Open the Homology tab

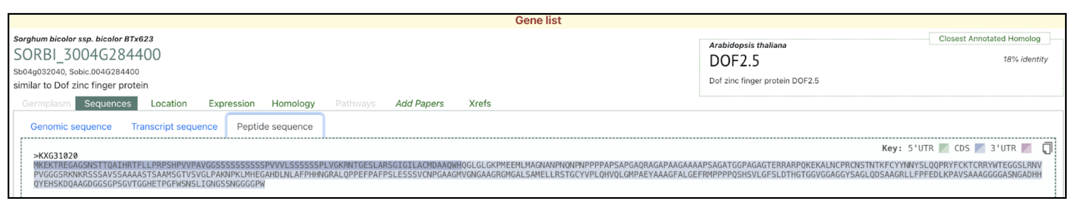click(x=293, y=103)
